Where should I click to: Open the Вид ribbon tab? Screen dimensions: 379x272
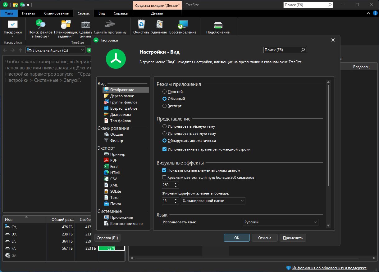[x=102, y=13]
